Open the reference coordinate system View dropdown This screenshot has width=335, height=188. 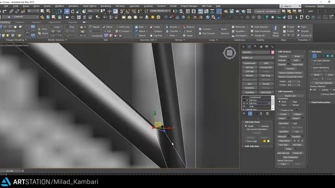[93, 11]
